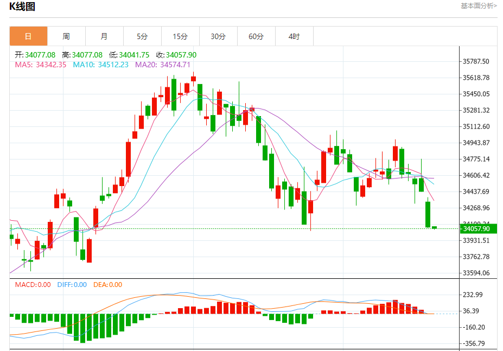The height and width of the screenshot is (351, 503).
Task: Open the 60分 interval tab
Action: [256, 36]
